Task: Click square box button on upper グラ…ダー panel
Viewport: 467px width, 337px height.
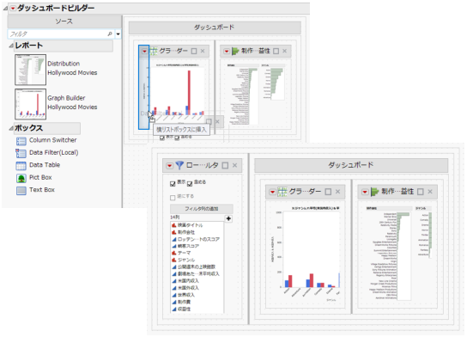Action: [x=194, y=52]
